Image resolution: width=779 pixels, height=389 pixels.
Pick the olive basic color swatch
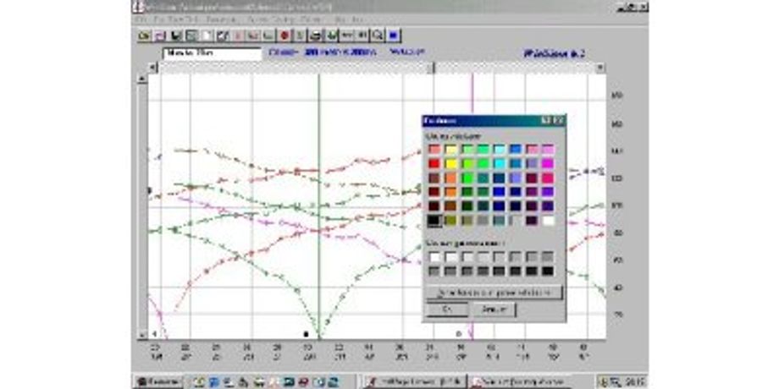(x=451, y=221)
